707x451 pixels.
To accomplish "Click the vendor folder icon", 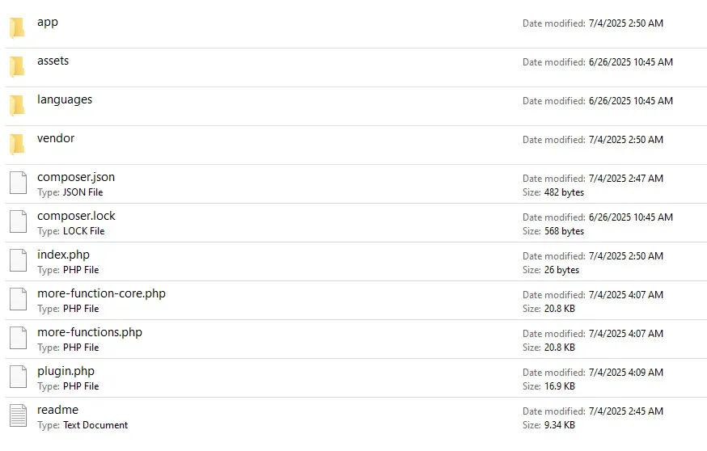I will [x=18, y=144].
